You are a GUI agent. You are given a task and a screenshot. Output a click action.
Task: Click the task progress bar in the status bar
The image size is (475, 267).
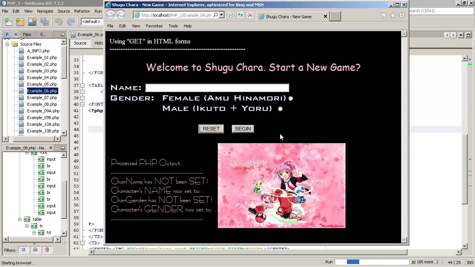pos(371,262)
